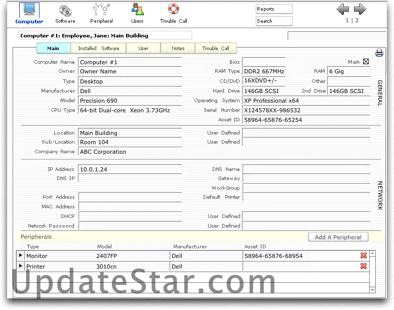
Task: Click the 2407FP model cell
Action: pos(106,256)
